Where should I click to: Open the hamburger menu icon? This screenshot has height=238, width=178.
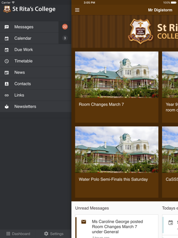pos(77,10)
